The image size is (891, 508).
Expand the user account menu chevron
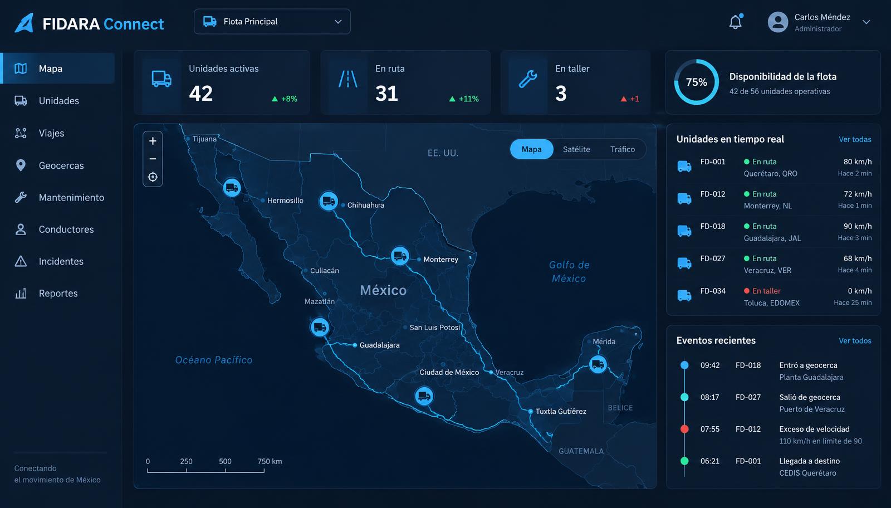[x=866, y=22]
